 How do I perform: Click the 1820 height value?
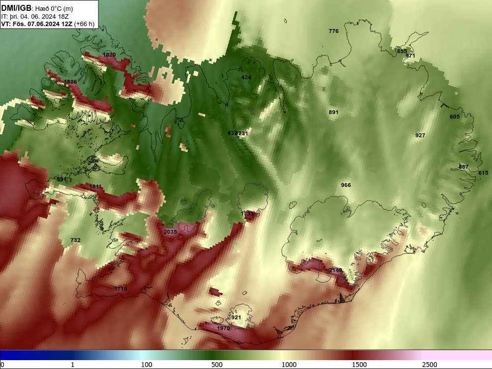[109, 55]
